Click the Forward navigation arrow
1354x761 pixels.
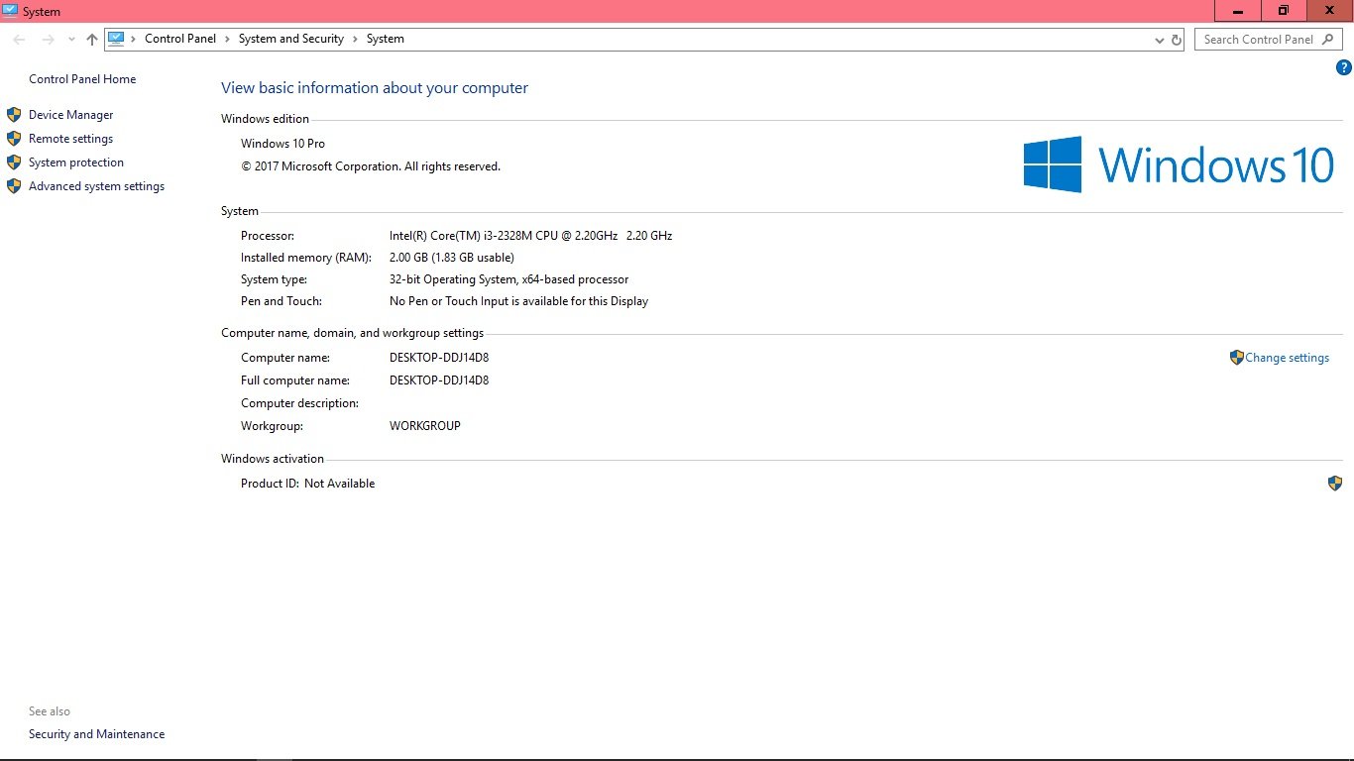pyautogui.click(x=48, y=40)
